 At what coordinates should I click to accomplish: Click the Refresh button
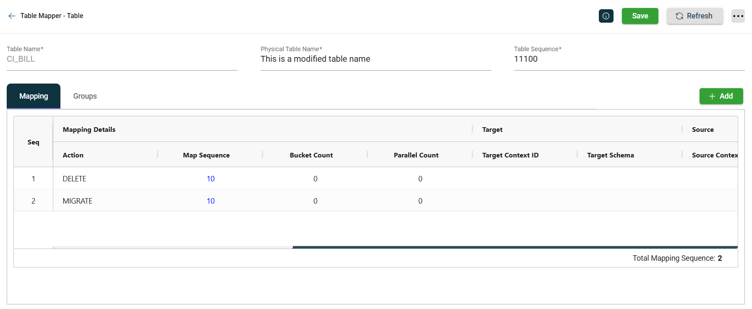tap(694, 16)
